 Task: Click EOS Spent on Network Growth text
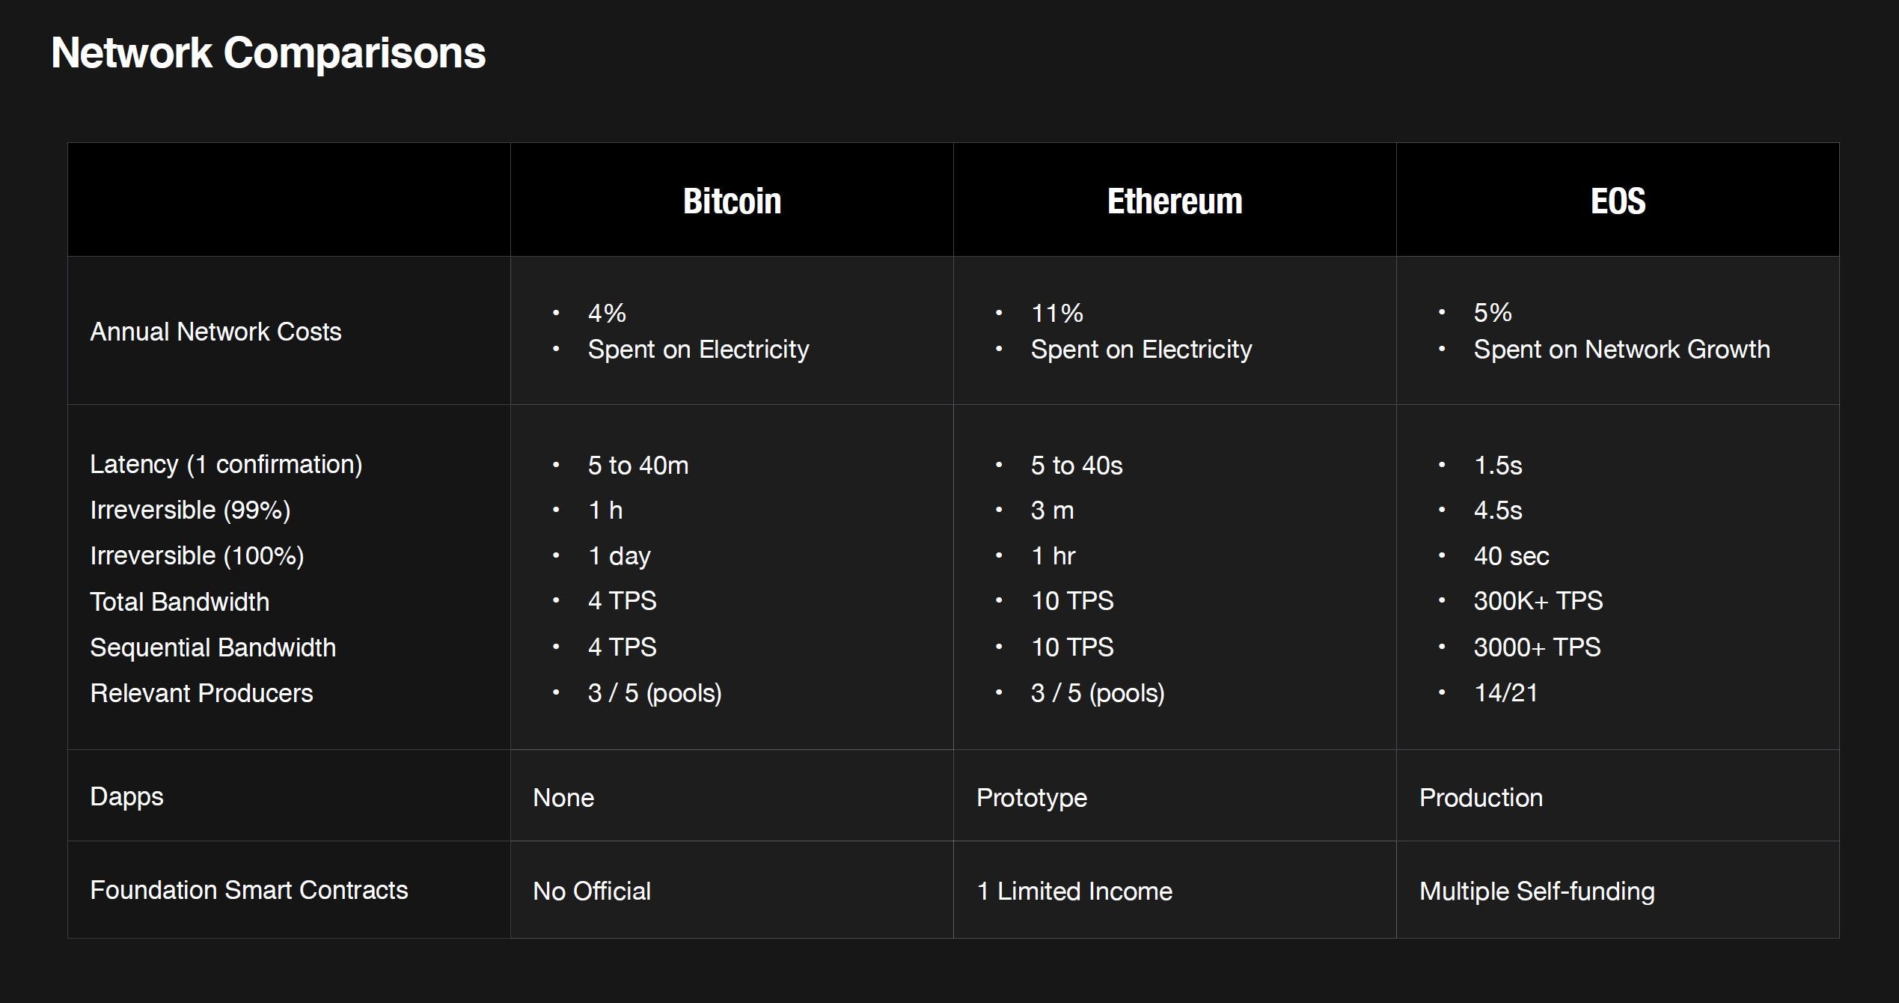[x=1621, y=350]
